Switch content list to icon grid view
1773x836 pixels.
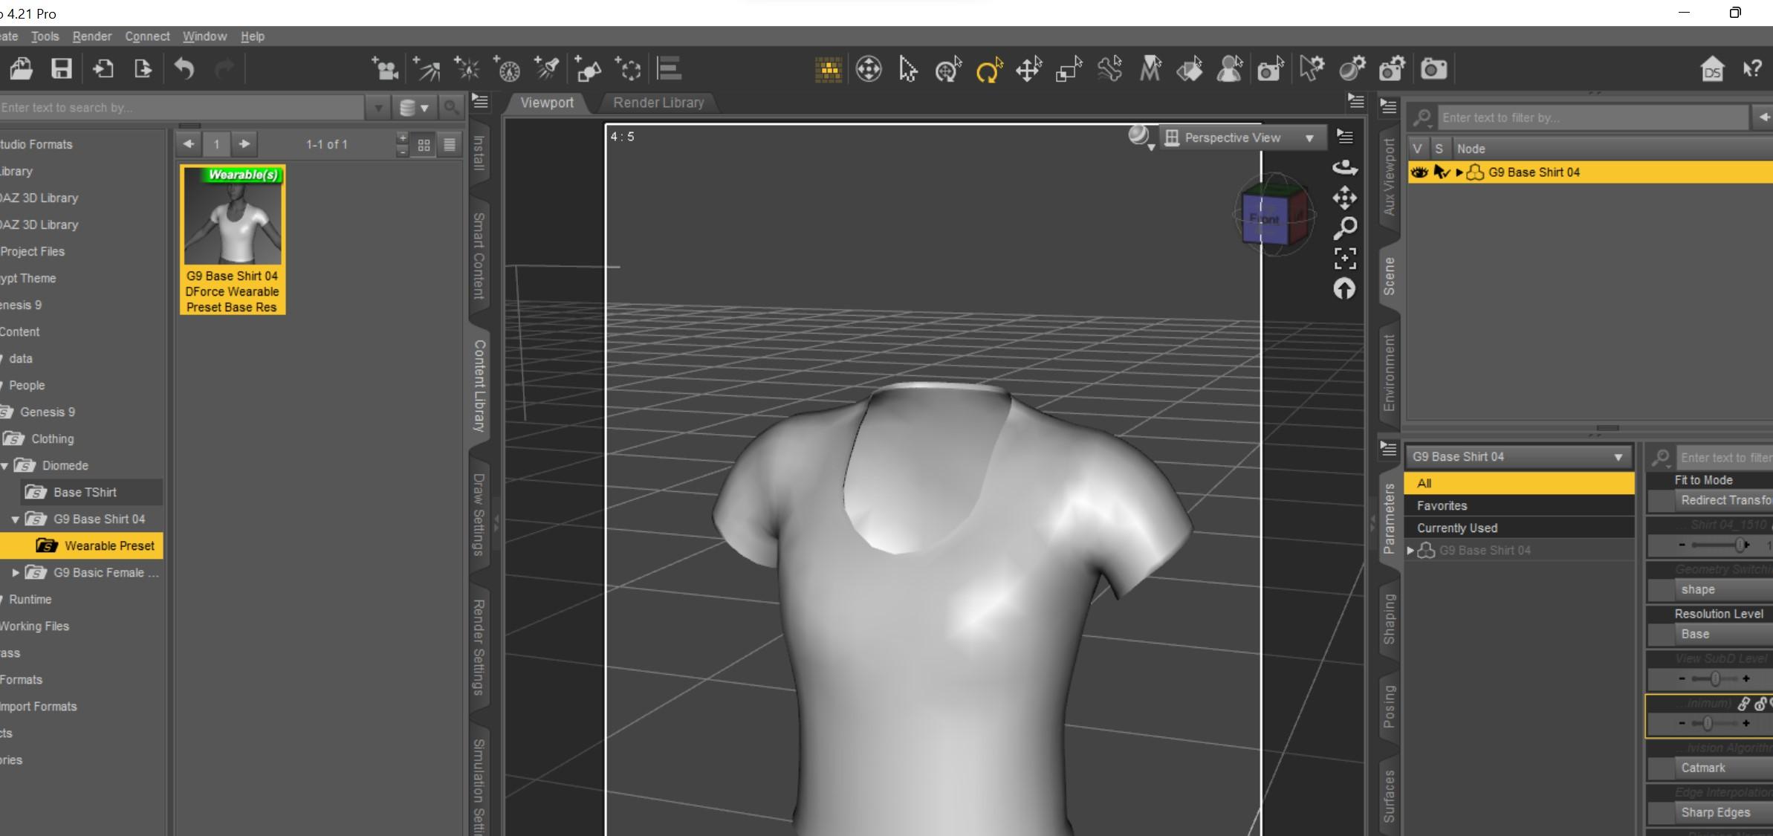[424, 145]
